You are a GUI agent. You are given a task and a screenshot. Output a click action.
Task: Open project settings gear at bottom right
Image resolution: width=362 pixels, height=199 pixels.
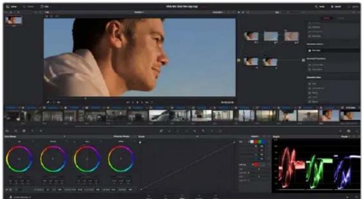click(356, 197)
